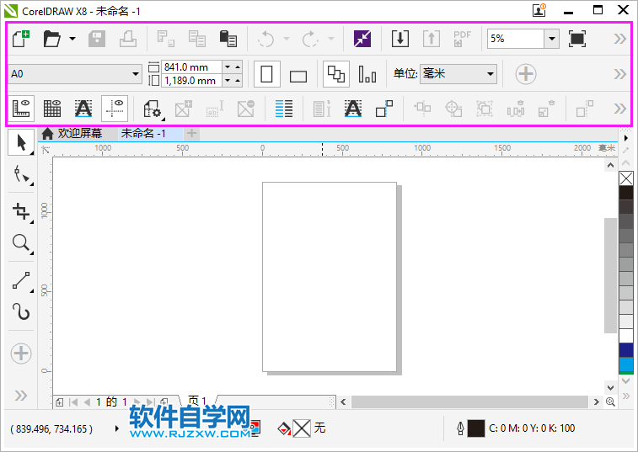Viewport: 638px width, 452px height.
Task: Click the horizontal scrollbar right arrow
Action: click(596, 402)
